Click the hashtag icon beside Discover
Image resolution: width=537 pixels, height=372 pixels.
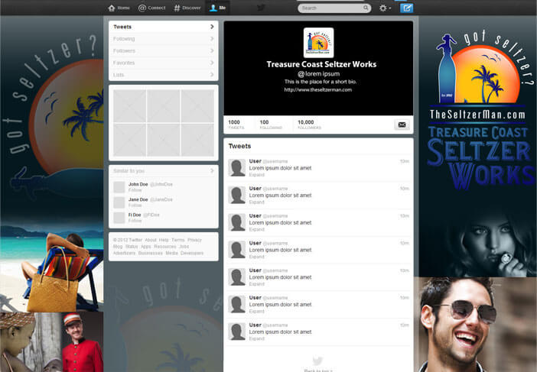click(x=177, y=8)
